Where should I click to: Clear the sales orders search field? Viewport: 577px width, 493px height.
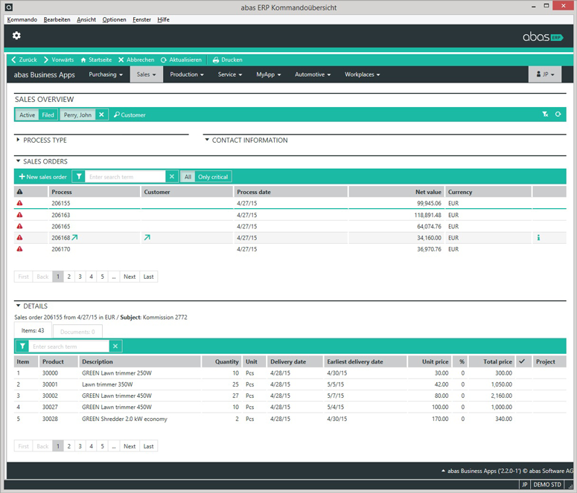[x=172, y=176]
